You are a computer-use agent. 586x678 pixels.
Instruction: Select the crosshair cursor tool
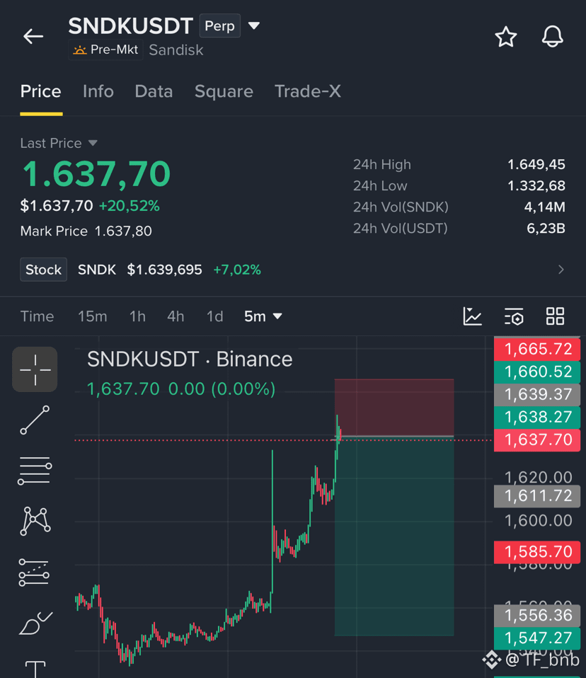tap(35, 369)
